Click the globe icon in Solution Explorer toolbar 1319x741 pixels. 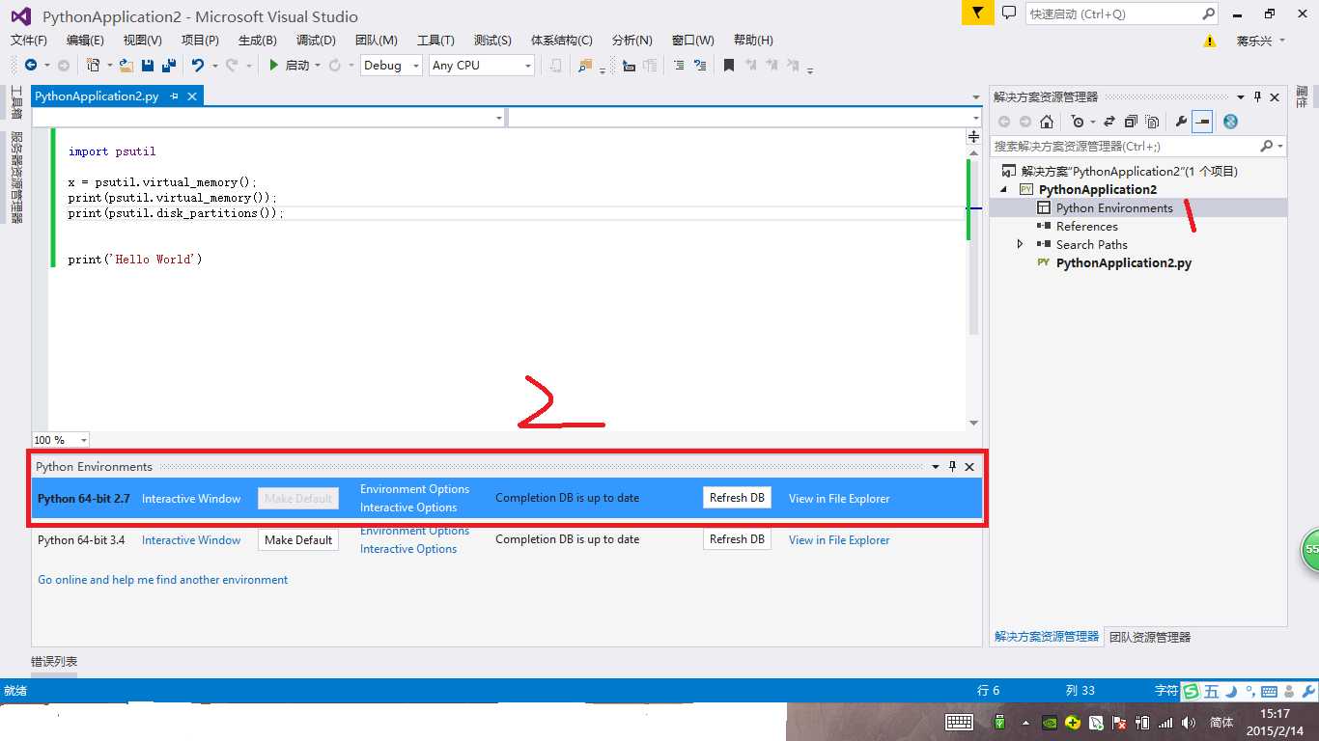[x=1230, y=122]
